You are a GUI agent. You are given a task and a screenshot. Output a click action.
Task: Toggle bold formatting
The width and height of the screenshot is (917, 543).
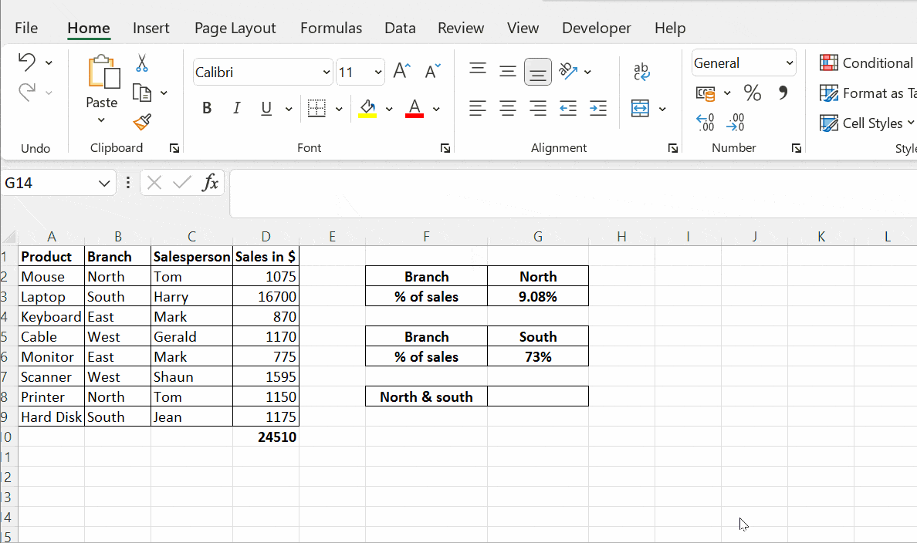(x=206, y=108)
